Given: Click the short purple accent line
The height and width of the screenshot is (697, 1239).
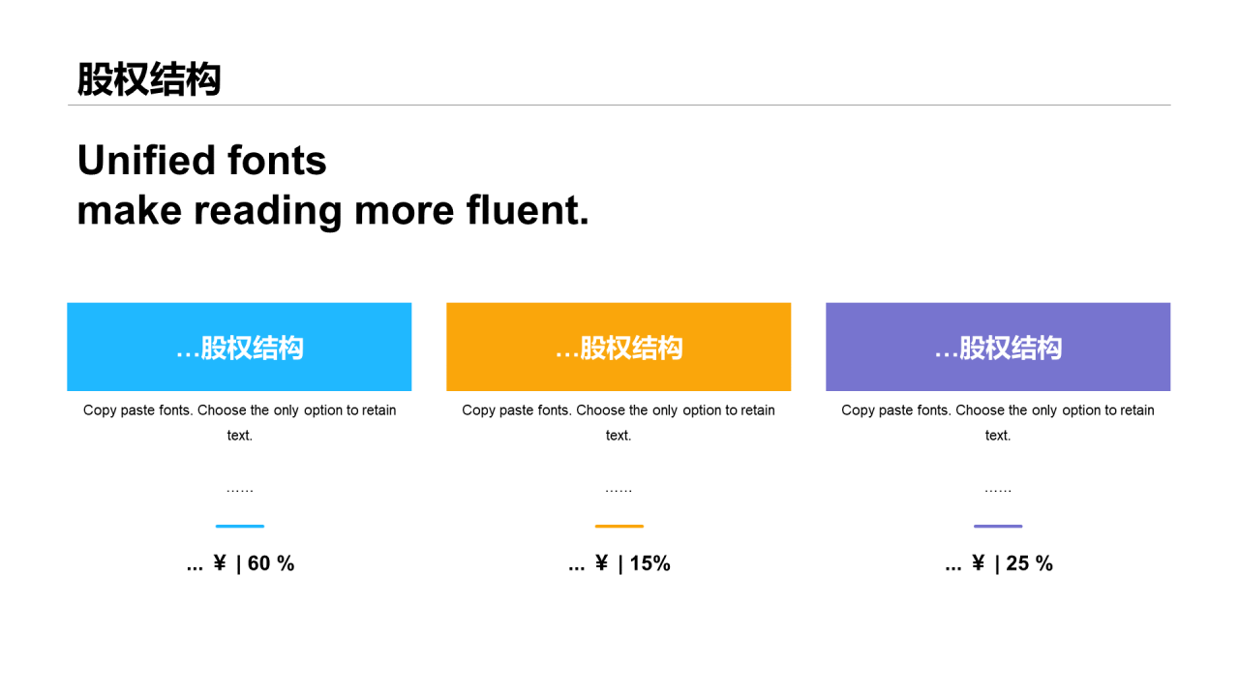Looking at the screenshot, I should 998,527.
